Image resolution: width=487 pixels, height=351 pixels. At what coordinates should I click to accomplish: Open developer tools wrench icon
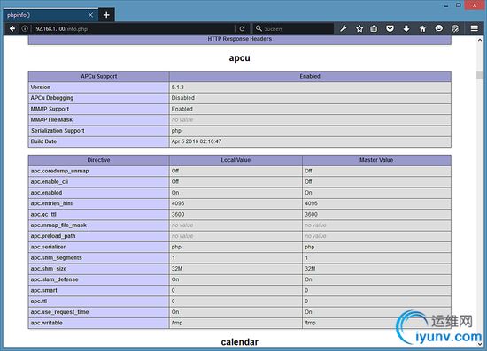click(x=344, y=29)
